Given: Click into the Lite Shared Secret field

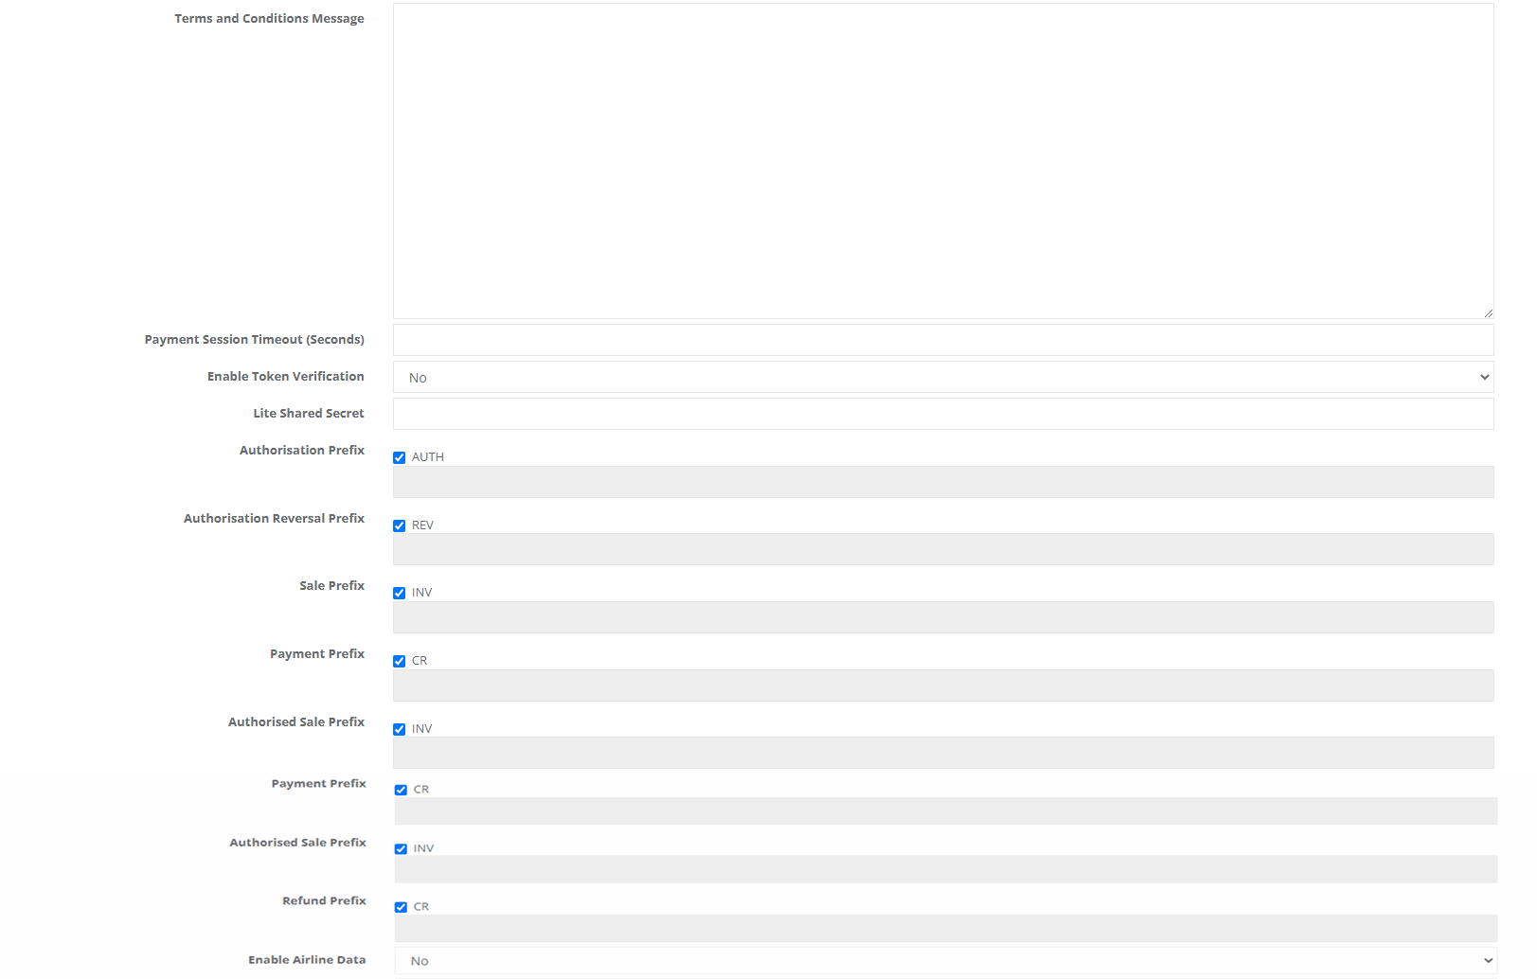Looking at the screenshot, I should tap(942, 414).
